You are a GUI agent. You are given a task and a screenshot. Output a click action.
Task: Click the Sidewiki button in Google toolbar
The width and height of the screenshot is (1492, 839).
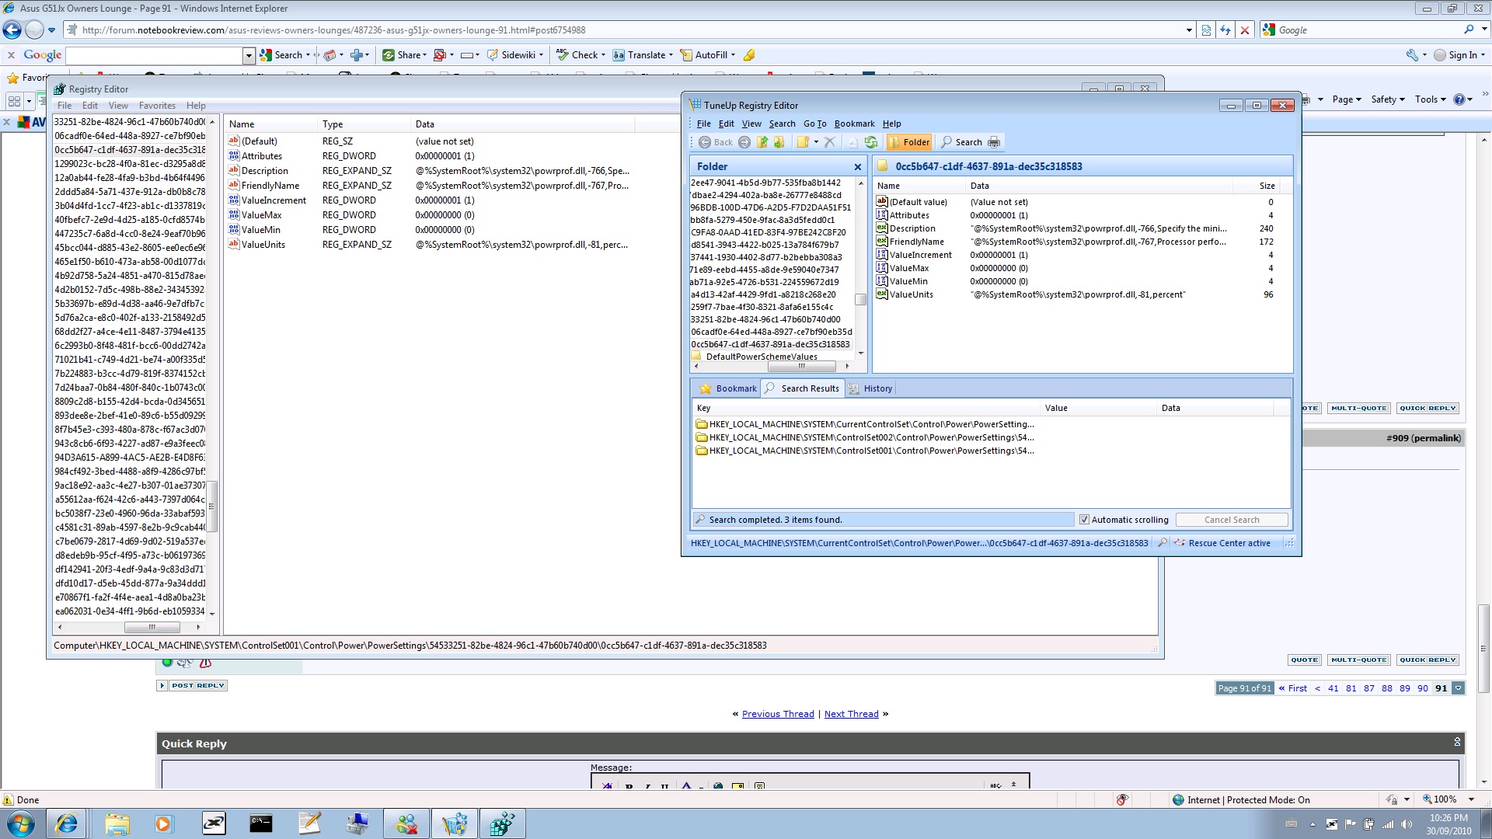[514, 55]
